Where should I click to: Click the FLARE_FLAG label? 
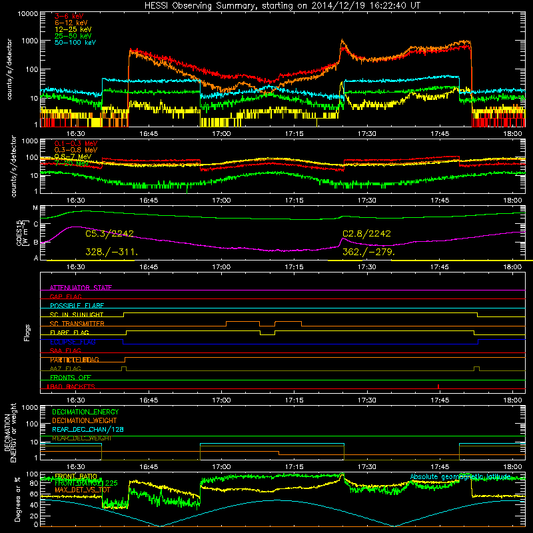[69, 332]
